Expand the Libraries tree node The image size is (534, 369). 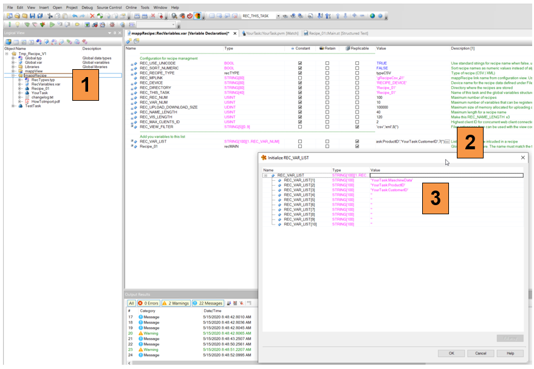point(13,67)
